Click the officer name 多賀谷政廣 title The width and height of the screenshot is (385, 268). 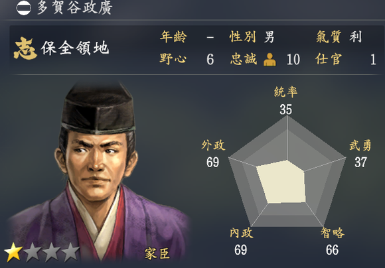click(75, 8)
